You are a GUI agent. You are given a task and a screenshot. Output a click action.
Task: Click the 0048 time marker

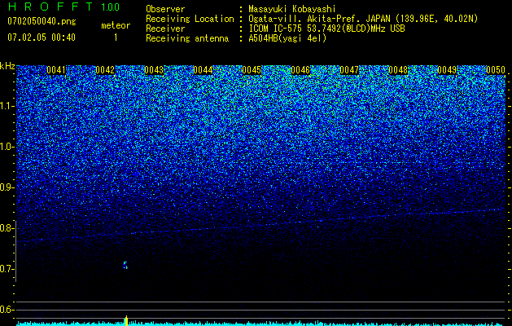coord(398,70)
